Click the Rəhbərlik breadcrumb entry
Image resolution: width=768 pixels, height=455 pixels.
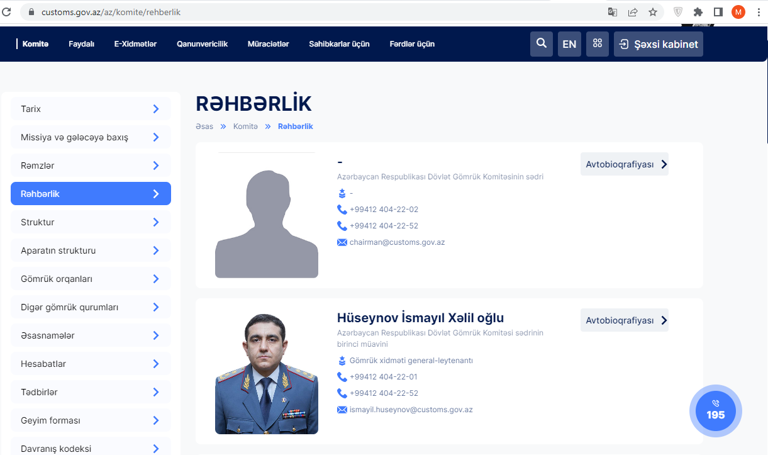pyautogui.click(x=296, y=126)
